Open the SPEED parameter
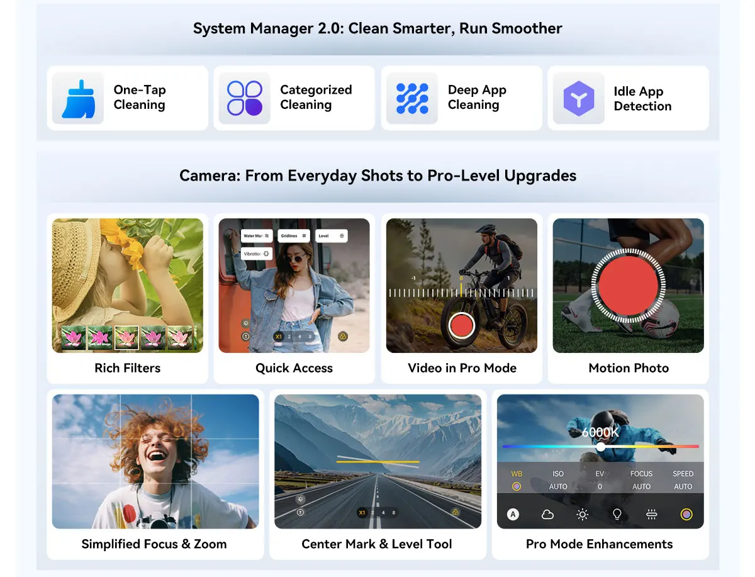Viewport: 755px width, 577px height. (683, 474)
